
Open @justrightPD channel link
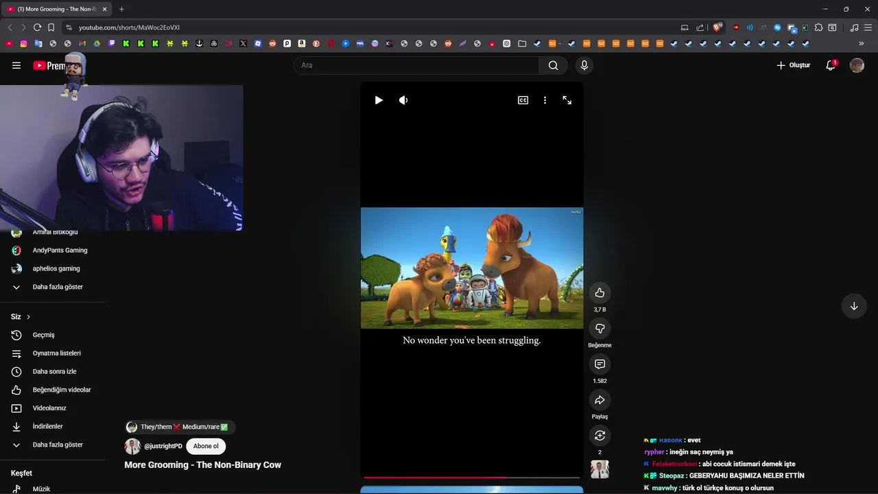(x=163, y=446)
